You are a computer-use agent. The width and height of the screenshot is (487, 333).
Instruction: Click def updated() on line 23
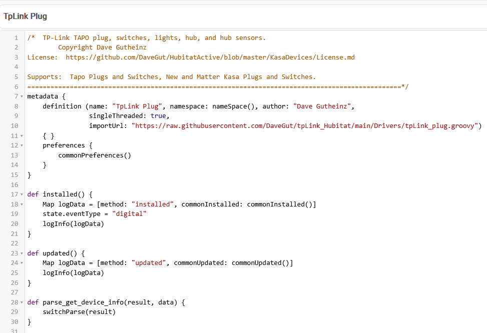52,253
